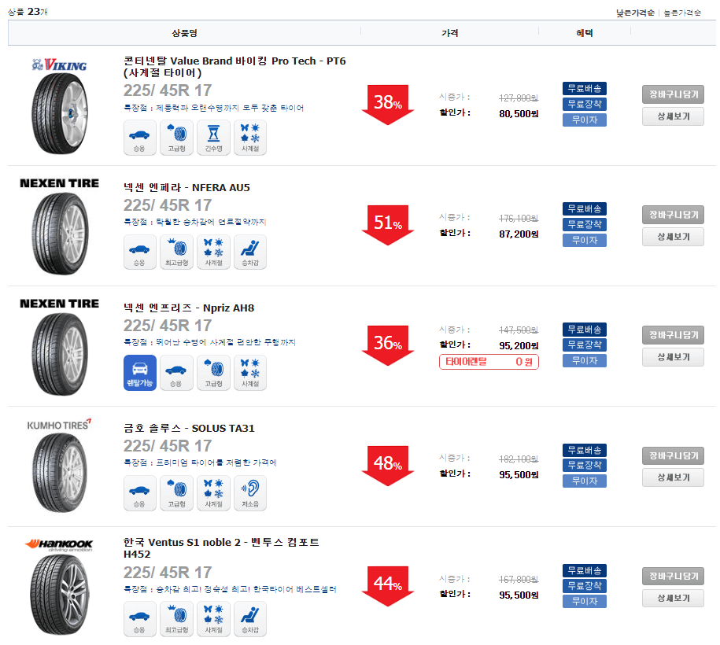Click the 승용 car icon on Viking tire
Viewport: 720px width, 645px height.
pos(139,138)
